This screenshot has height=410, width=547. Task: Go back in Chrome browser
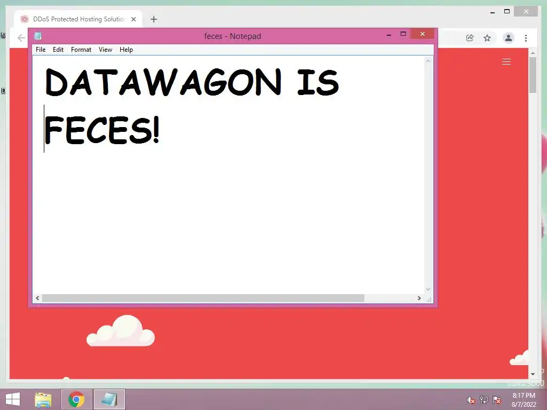[21, 38]
